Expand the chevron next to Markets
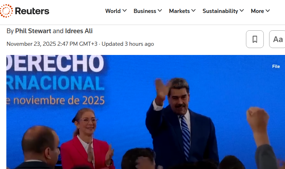Screen dimensions: 285x169 [x=193, y=11]
